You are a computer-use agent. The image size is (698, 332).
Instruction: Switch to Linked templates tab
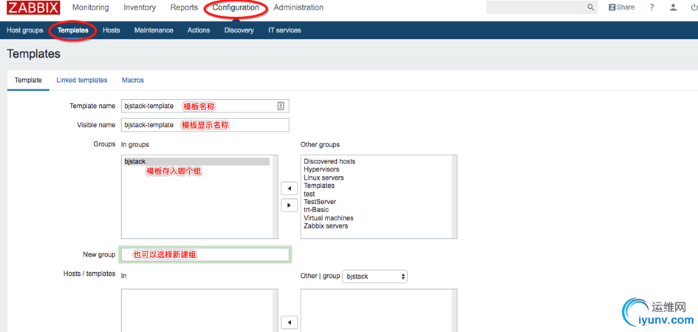(x=82, y=80)
